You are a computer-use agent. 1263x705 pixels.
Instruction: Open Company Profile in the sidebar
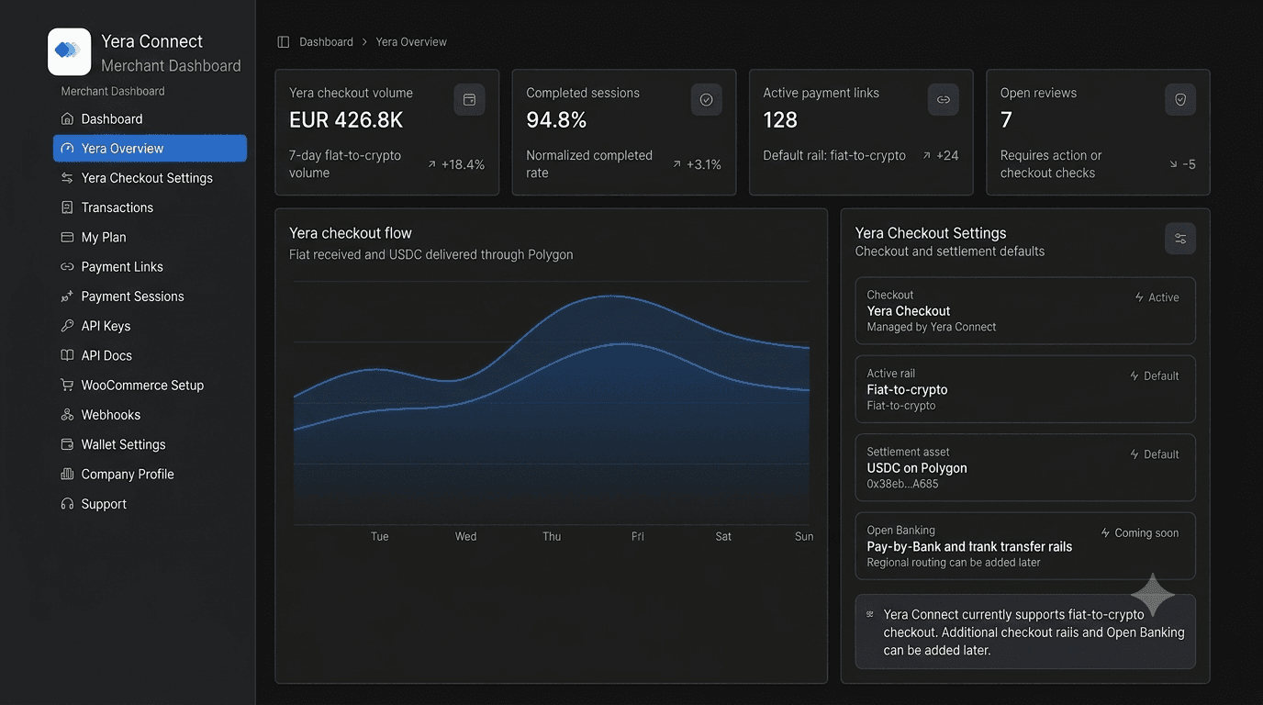150,474
